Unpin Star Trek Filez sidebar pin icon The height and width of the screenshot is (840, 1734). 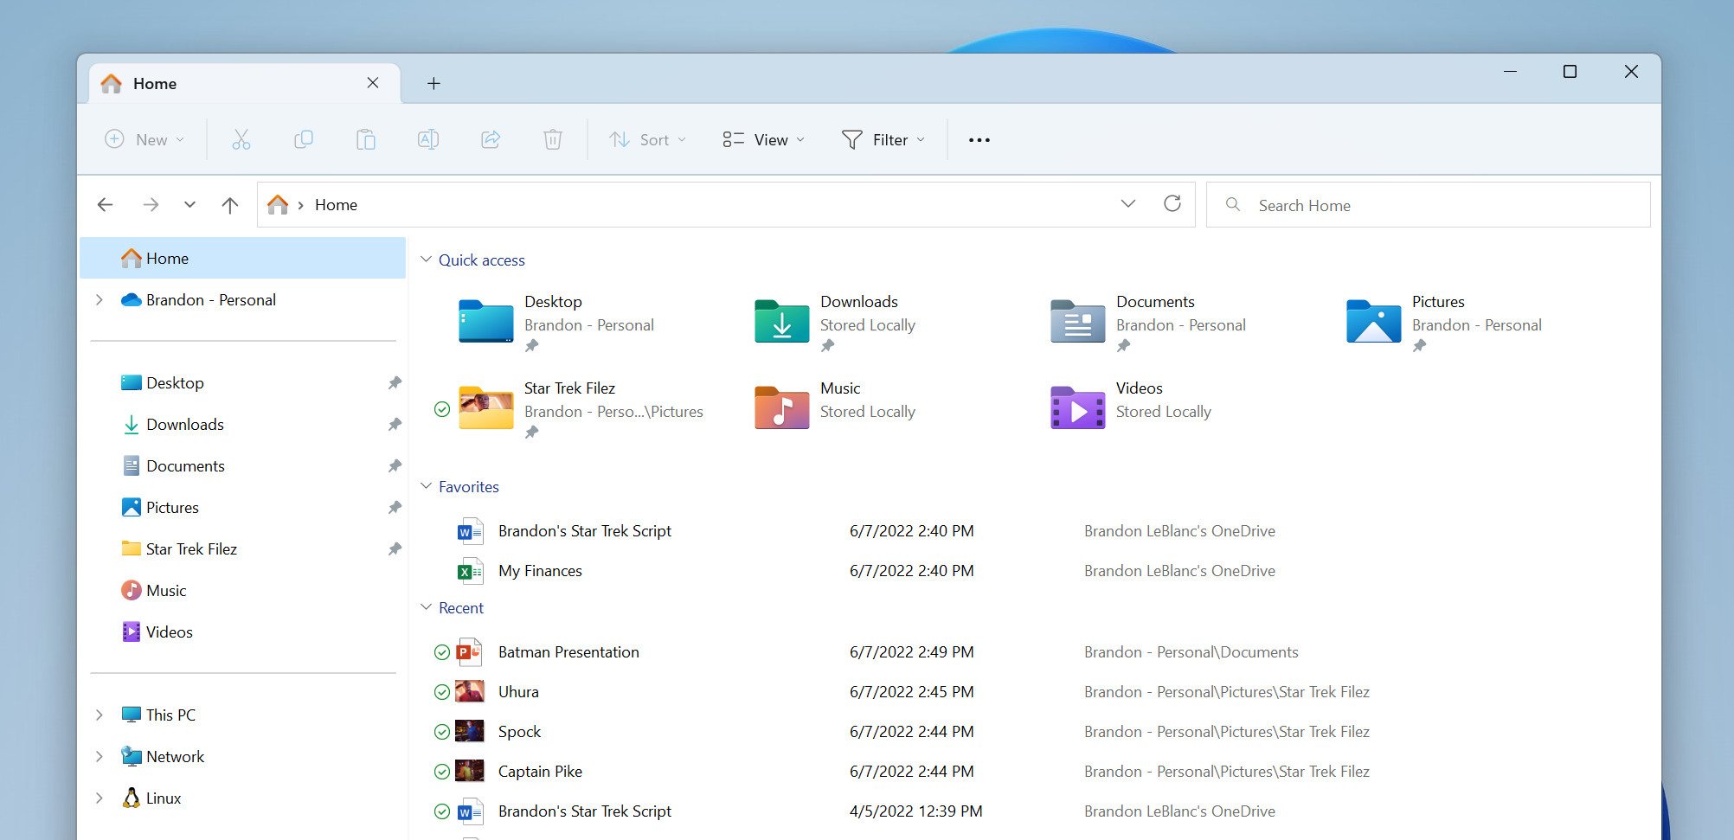pyautogui.click(x=395, y=548)
